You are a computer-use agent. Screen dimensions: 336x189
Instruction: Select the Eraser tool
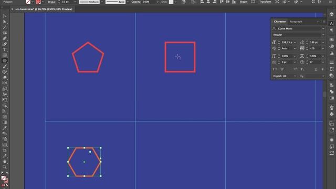(x=5, y=78)
